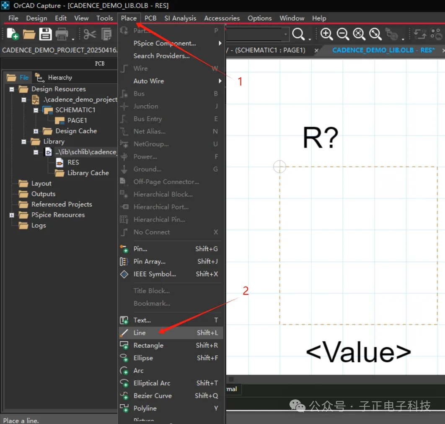Image resolution: width=445 pixels, height=424 pixels.
Task: Open the toolbar search combo box dropdown
Action: tap(285, 34)
